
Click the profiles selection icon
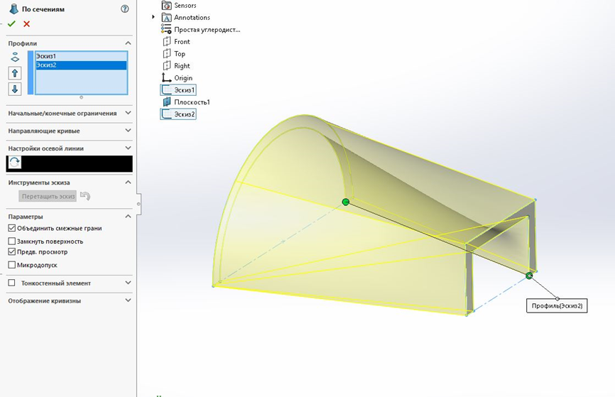(15, 58)
